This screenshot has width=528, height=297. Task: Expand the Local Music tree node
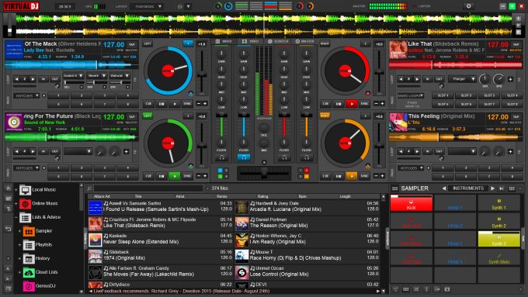tap(16, 190)
